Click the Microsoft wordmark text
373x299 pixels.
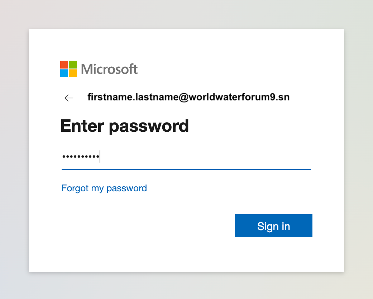tap(109, 69)
